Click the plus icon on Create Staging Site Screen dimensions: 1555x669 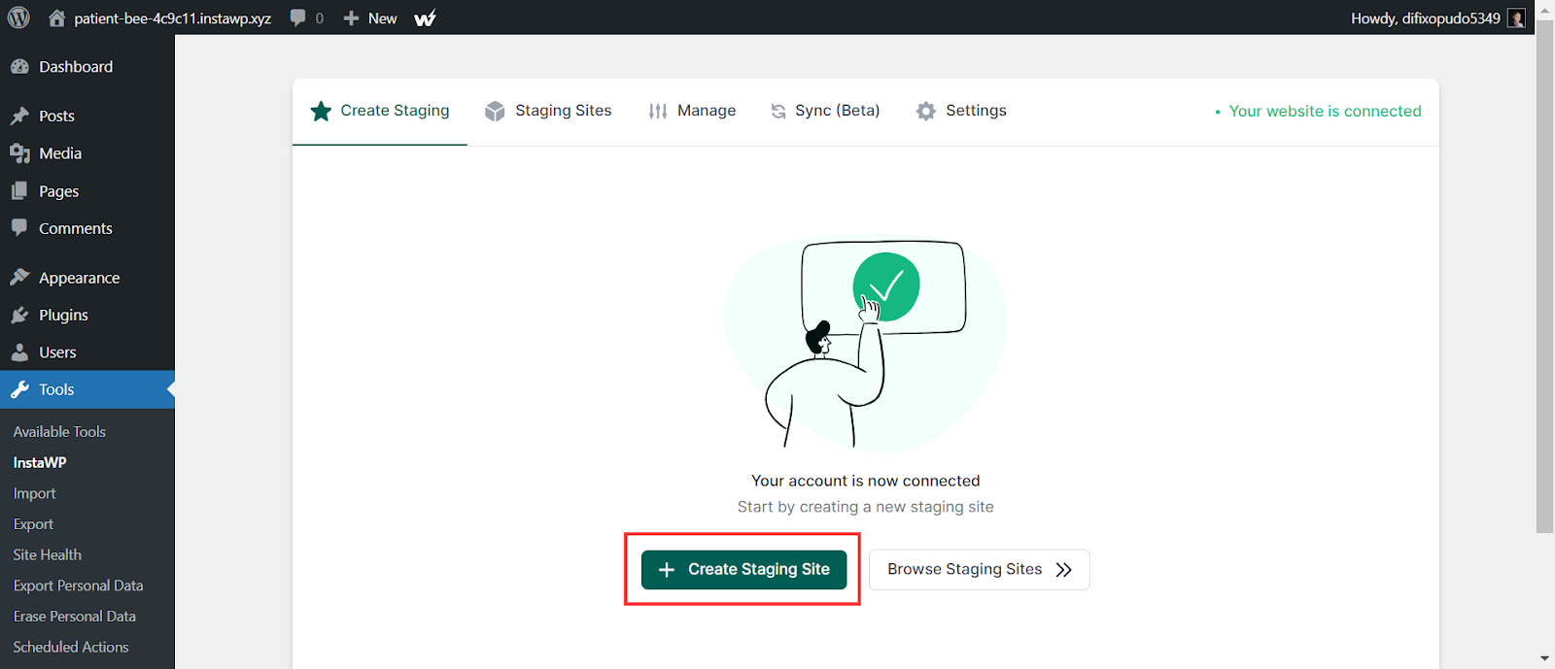(x=667, y=570)
